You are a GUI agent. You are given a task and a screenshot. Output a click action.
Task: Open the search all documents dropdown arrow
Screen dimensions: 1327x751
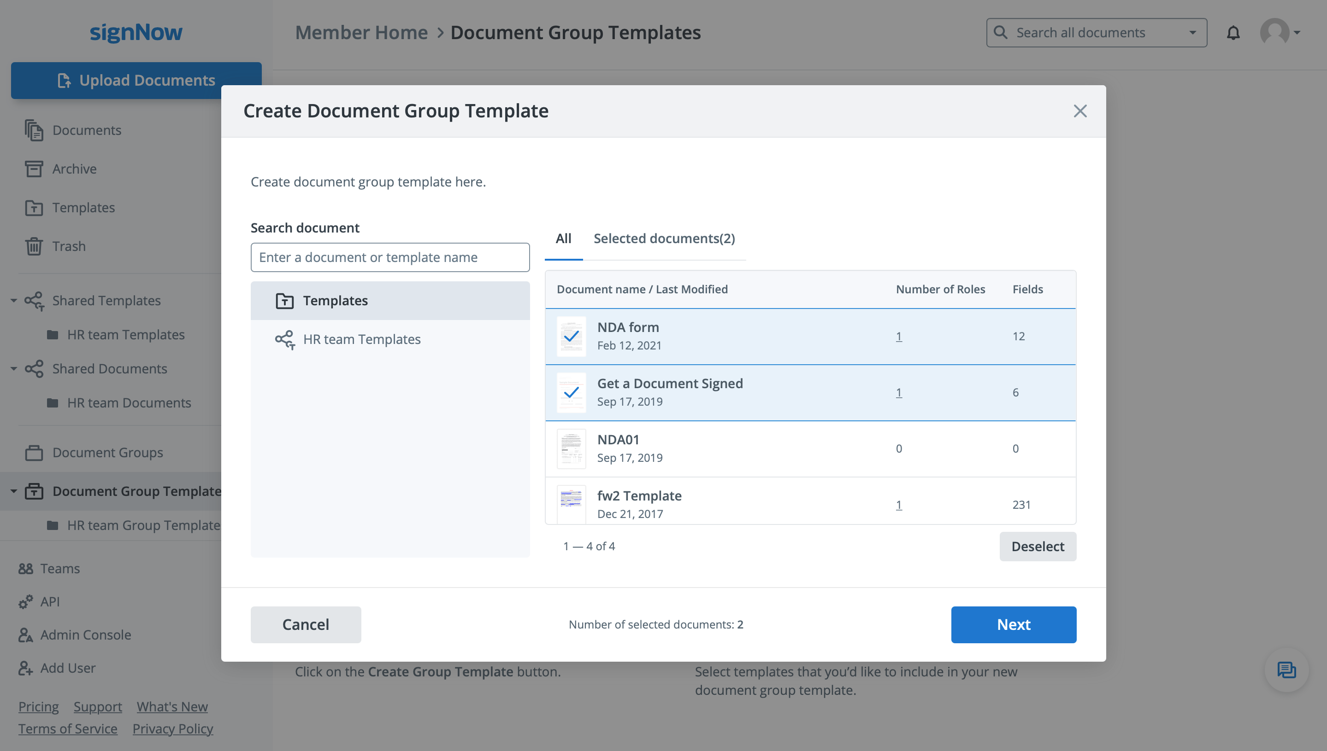coord(1192,33)
